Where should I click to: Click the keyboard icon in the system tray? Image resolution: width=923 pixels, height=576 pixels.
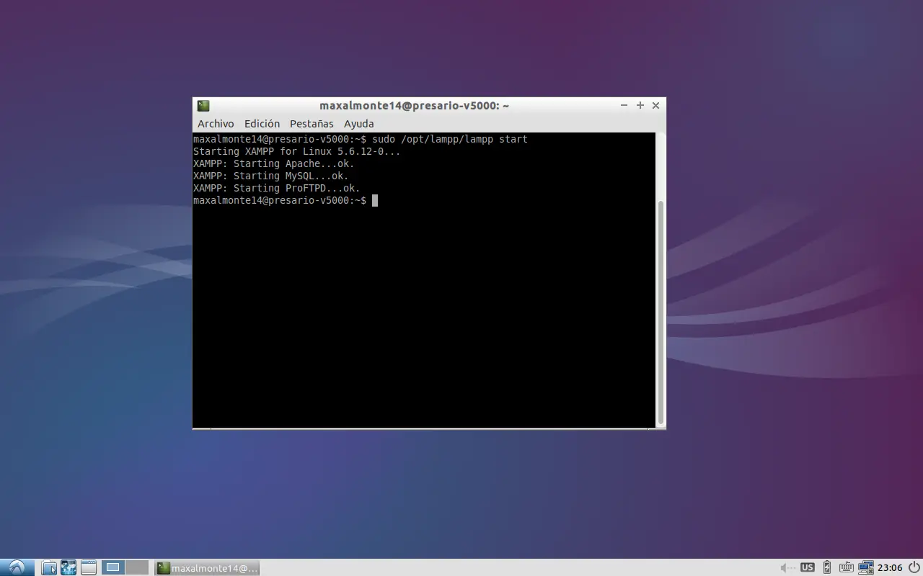pos(846,567)
